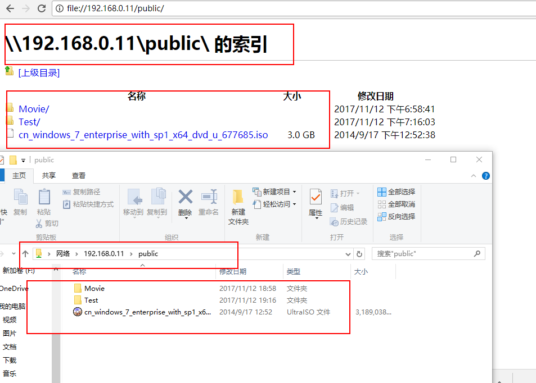The width and height of the screenshot is (536, 383).
Task: Select 文档 in the navigation pane
Action: tap(10, 347)
